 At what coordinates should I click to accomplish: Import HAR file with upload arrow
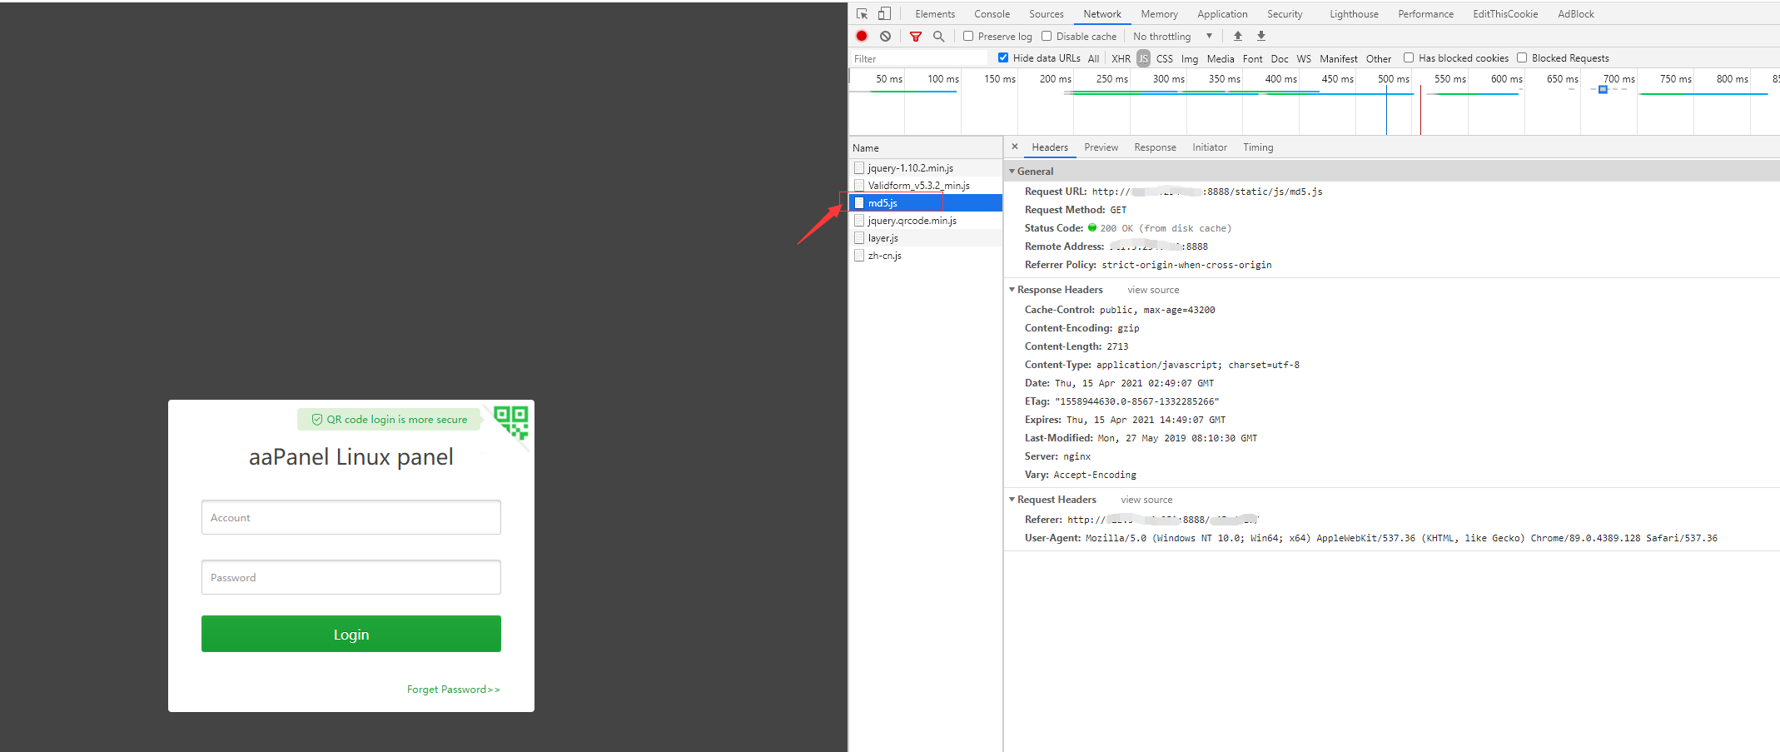tap(1238, 37)
